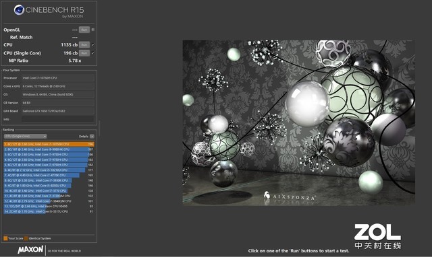Select the Xeon CPU X5650 ranking entry
The height and width of the screenshot is (257, 432).
coord(49,206)
